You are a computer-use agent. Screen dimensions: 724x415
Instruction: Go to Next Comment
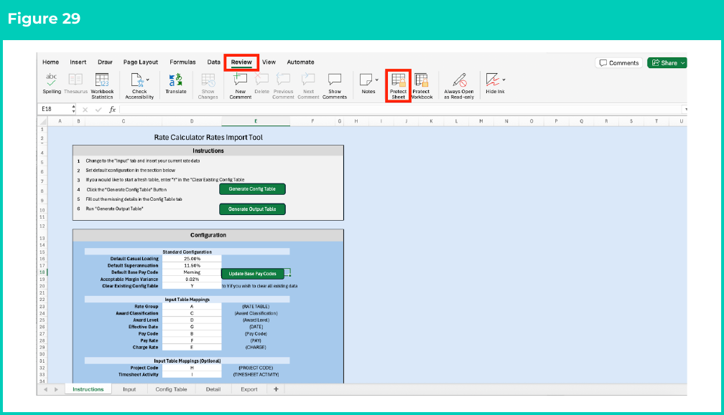point(308,86)
